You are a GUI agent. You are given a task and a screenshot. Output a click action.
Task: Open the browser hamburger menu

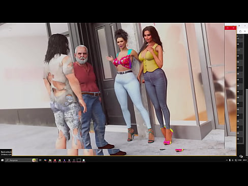pyautogui.click(x=245, y=32)
